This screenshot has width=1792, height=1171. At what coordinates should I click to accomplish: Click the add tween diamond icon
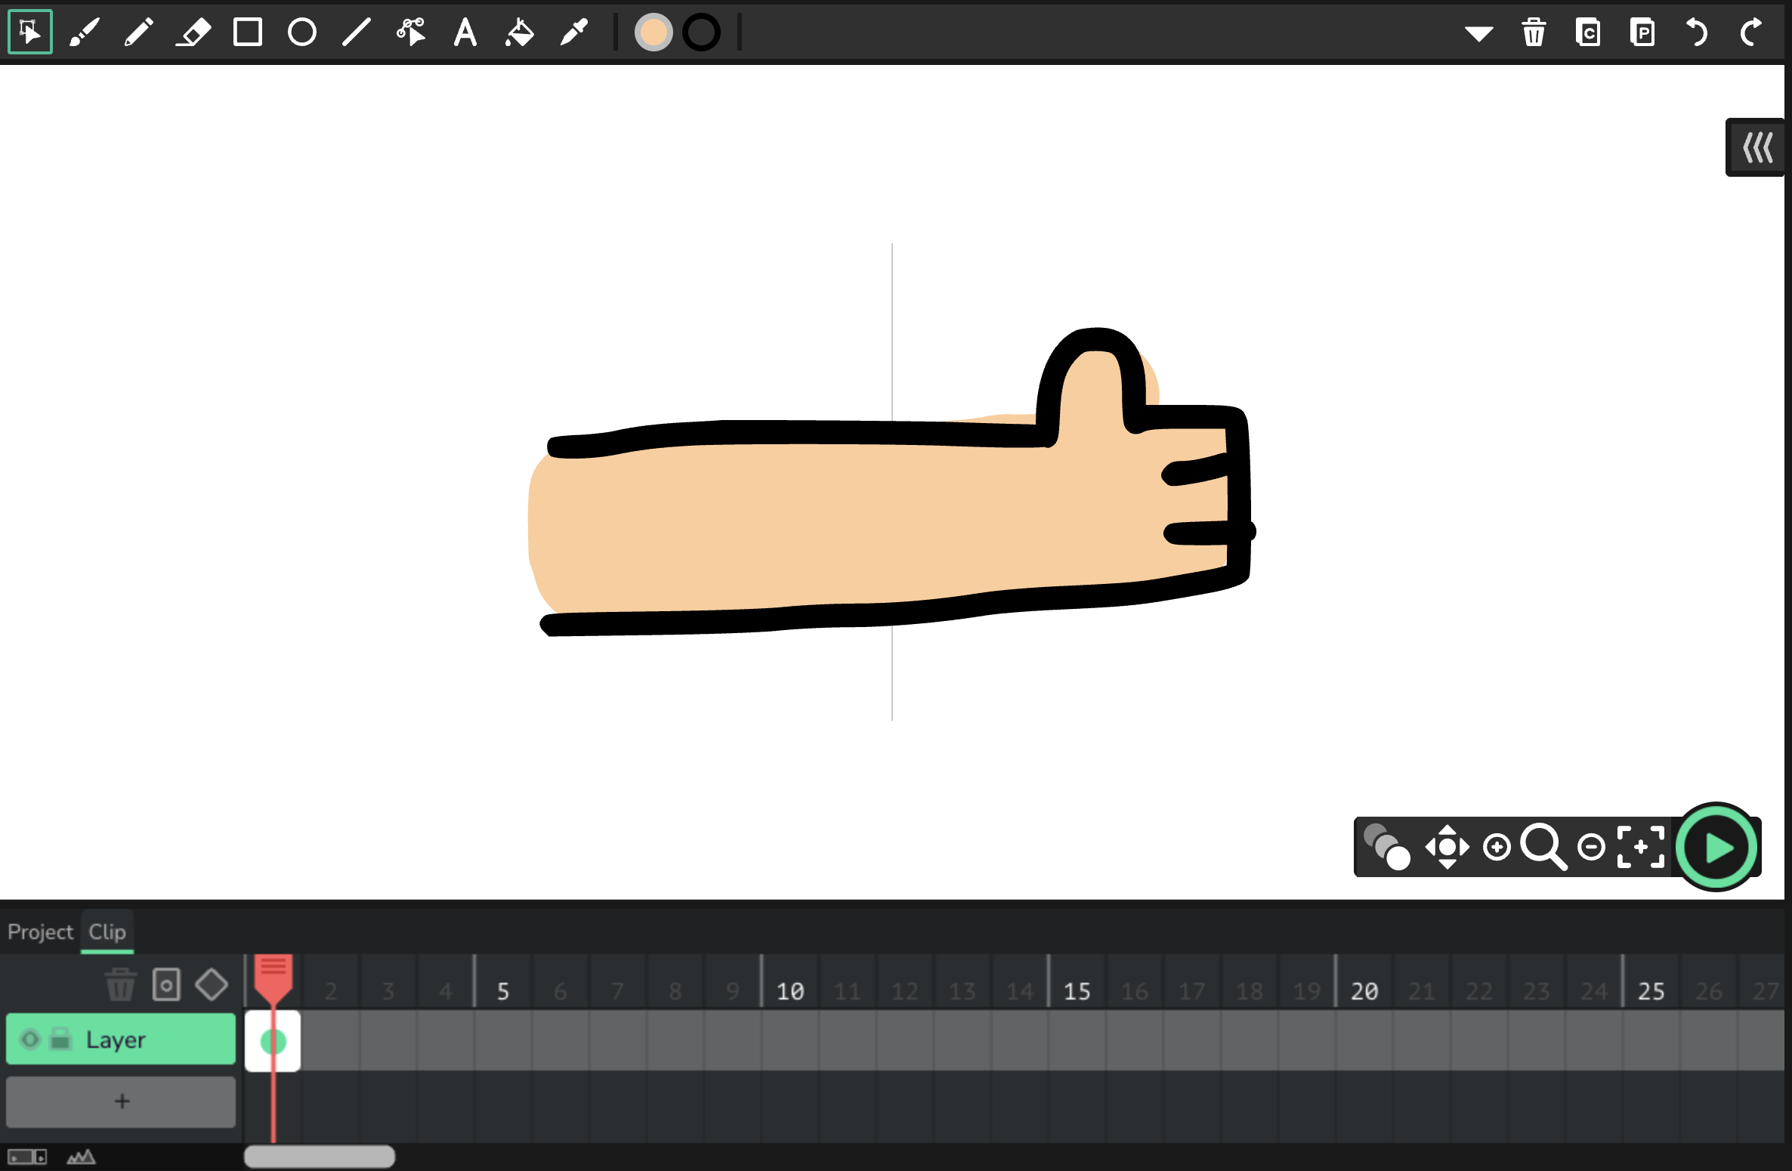point(212,984)
